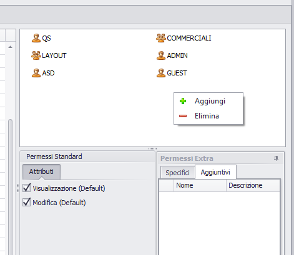Click the horizontal splitter grip between panels
The height and width of the screenshot is (255, 294).
point(152,148)
